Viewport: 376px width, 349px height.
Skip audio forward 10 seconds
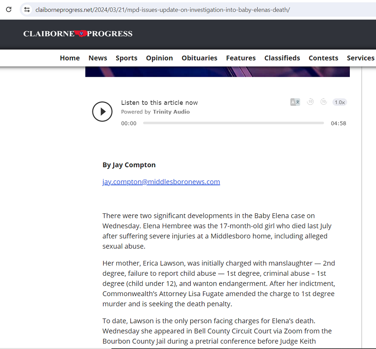click(323, 102)
